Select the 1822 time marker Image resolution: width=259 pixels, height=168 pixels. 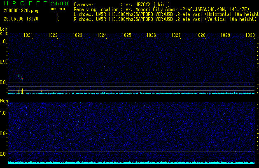pos(53,35)
